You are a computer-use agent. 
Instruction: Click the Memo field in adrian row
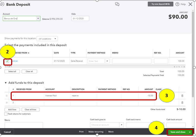pyautogui.click(x=132, y=61)
